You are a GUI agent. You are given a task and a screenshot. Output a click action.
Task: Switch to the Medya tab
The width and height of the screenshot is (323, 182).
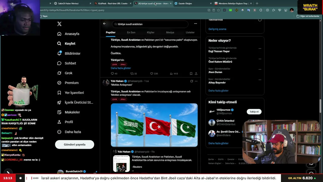[170, 32]
